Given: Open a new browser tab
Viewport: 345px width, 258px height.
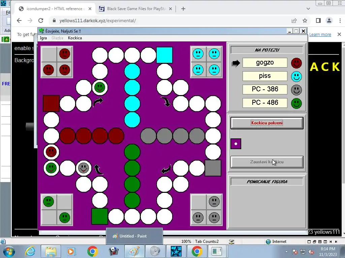Looking at the screenshot, I should [x=183, y=9].
